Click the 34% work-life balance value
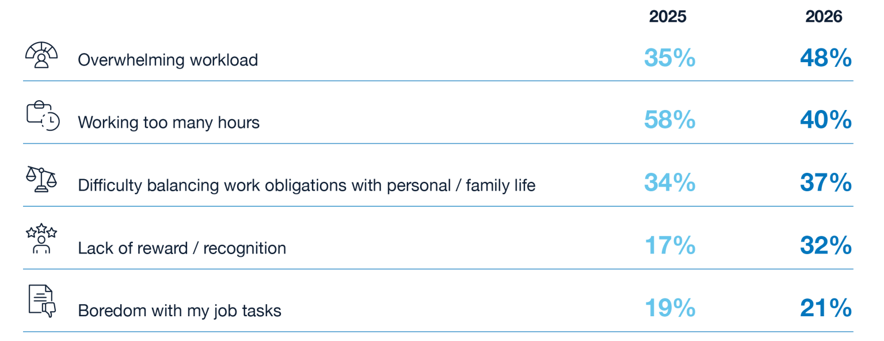The height and width of the screenshot is (341, 884). click(x=669, y=183)
